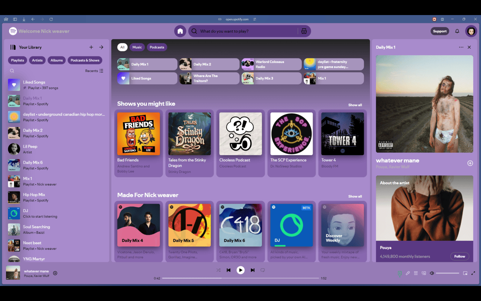
Task: Show all in Made For Nick weaver
Action: pyautogui.click(x=355, y=196)
